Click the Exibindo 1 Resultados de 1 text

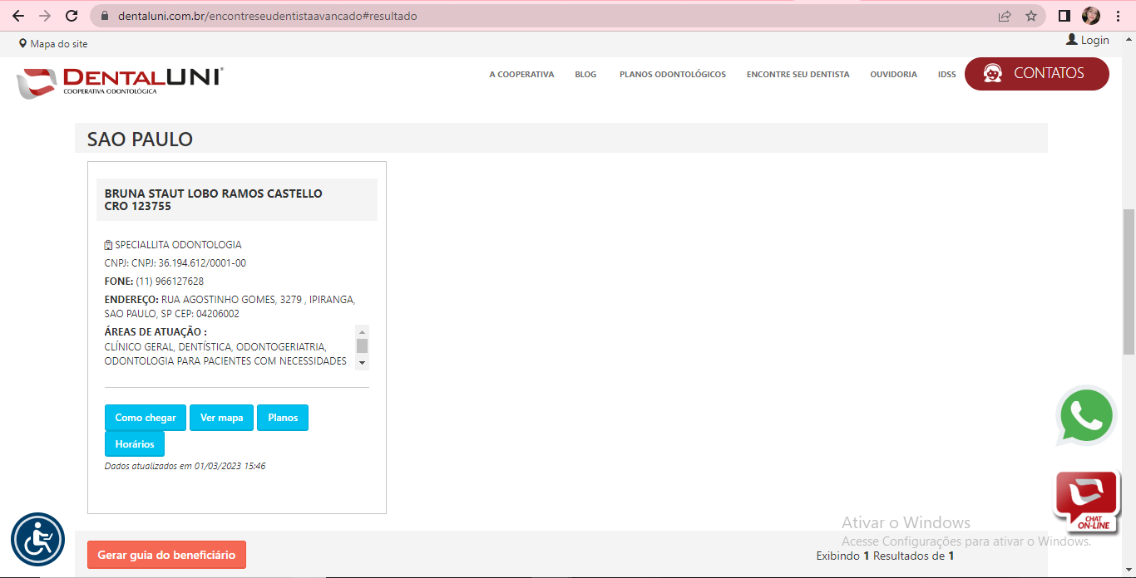pos(885,556)
